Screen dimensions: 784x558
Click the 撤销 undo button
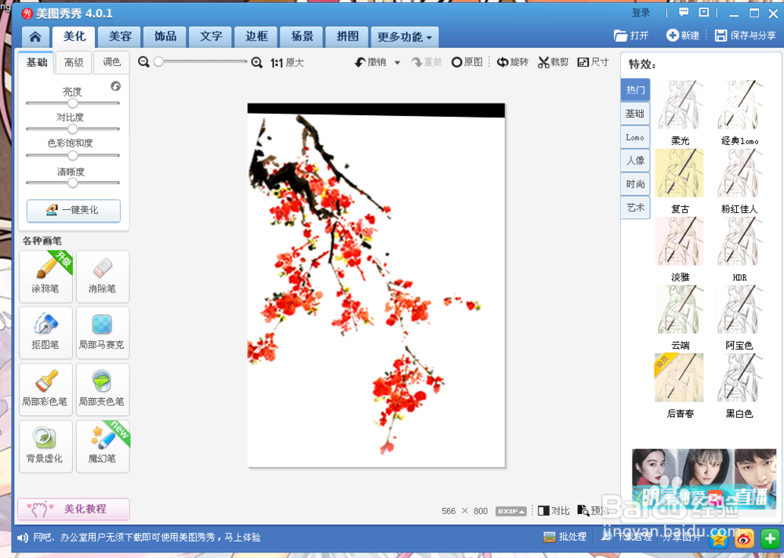click(x=371, y=62)
